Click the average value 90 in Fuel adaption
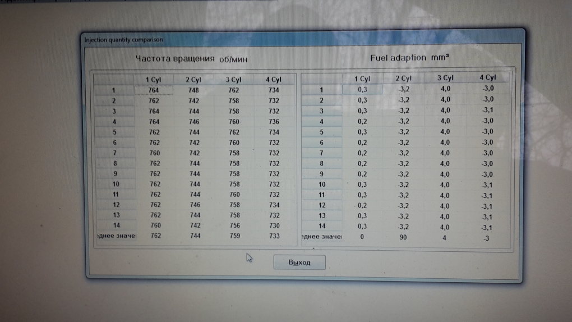 tap(403, 237)
